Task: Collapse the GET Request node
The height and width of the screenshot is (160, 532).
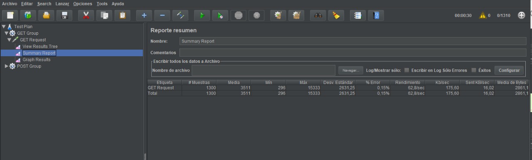Action: pyautogui.click(x=9, y=40)
